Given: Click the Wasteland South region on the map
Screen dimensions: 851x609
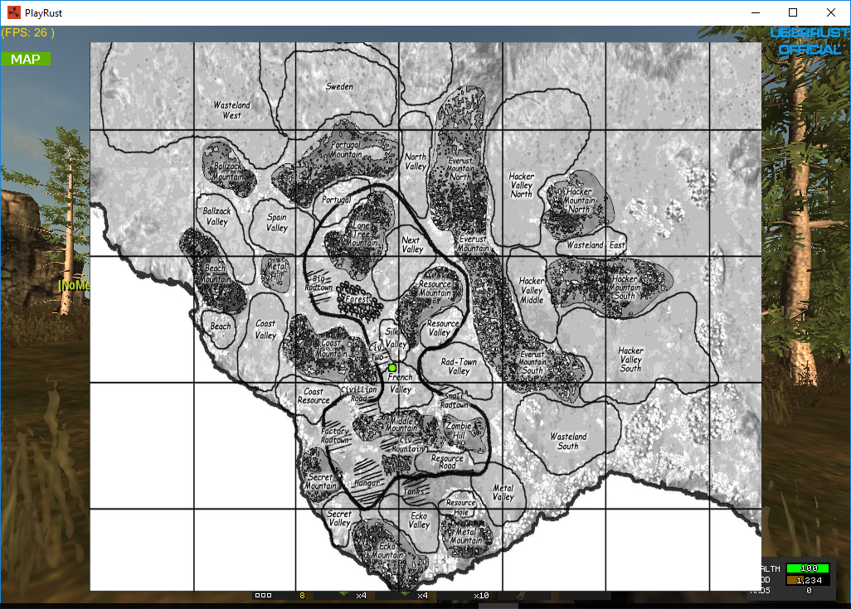Looking at the screenshot, I should pyautogui.click(x=568, y=441).
